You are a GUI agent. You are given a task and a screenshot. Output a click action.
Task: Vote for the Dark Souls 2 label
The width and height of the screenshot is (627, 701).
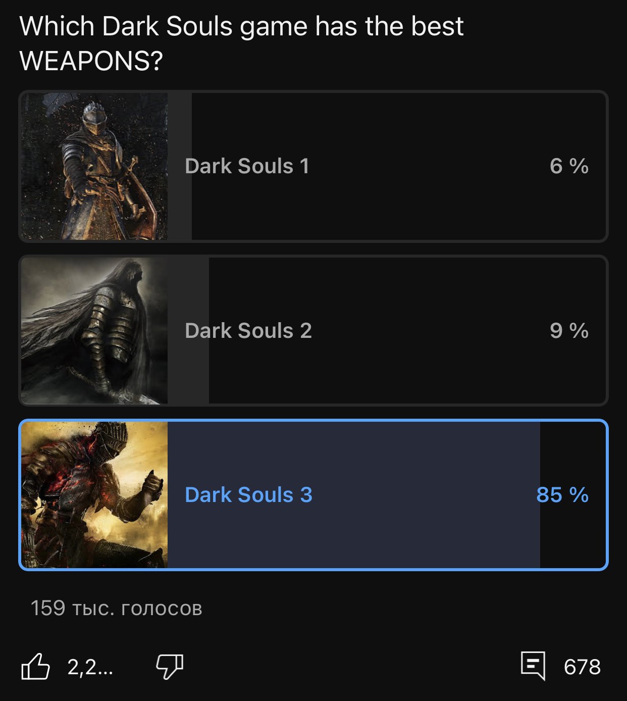tap(248, 331)
